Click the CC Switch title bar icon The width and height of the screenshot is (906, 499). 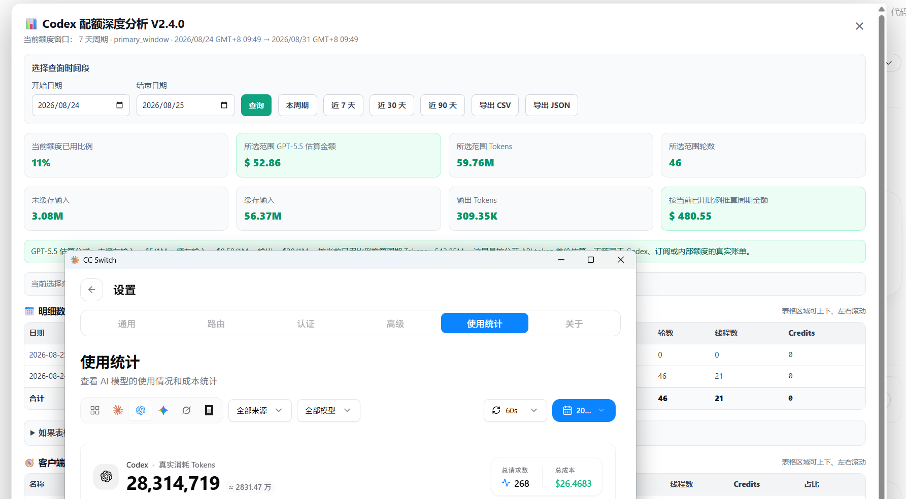pyautogui.click(x=75, y=260)
